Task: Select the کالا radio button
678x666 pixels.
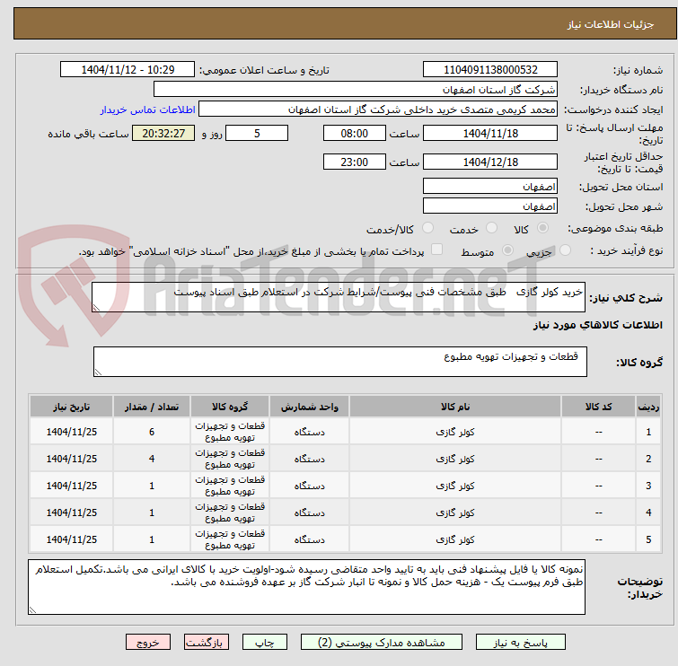Action: coord(542,228)
